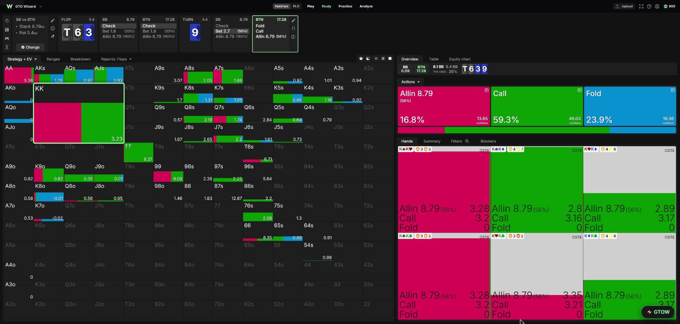680x324 pixels.
Task: Open the GTO Wizard dropdown chevron
Action: pos(41,6)
